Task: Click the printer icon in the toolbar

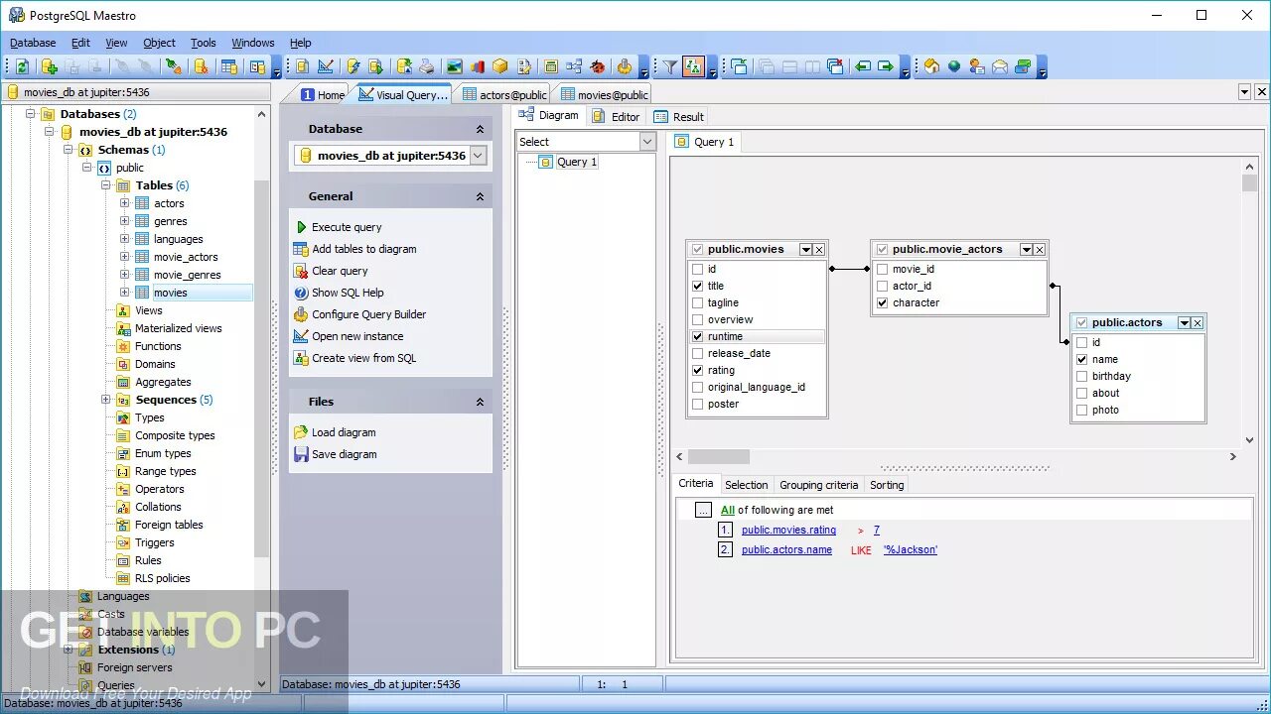Action: 427,66
